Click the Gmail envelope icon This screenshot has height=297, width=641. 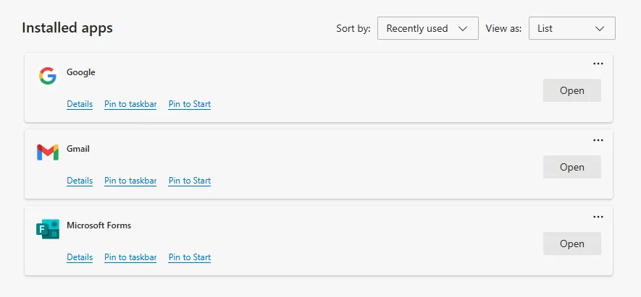point(48,152)
